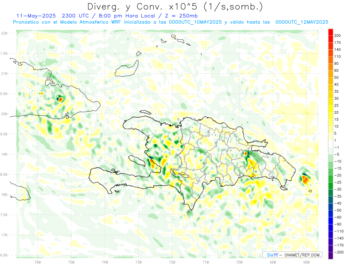The image size is (344, 266).
Task: Click the '72W' longitude label
Action: tap(172, 262)
